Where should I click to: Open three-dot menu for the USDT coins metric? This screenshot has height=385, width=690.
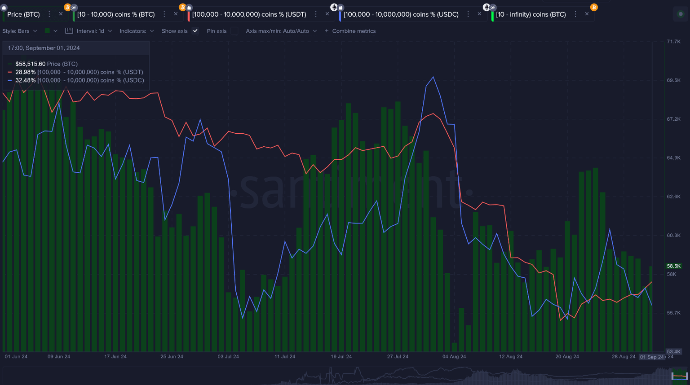[x=316, y=14]
